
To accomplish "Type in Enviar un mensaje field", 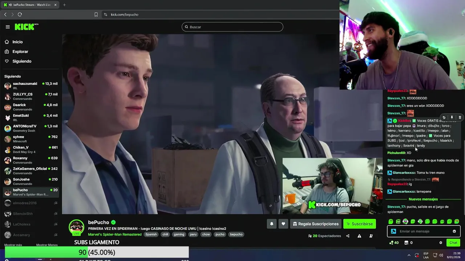I will pyautogui.click(x=424, y=231).
